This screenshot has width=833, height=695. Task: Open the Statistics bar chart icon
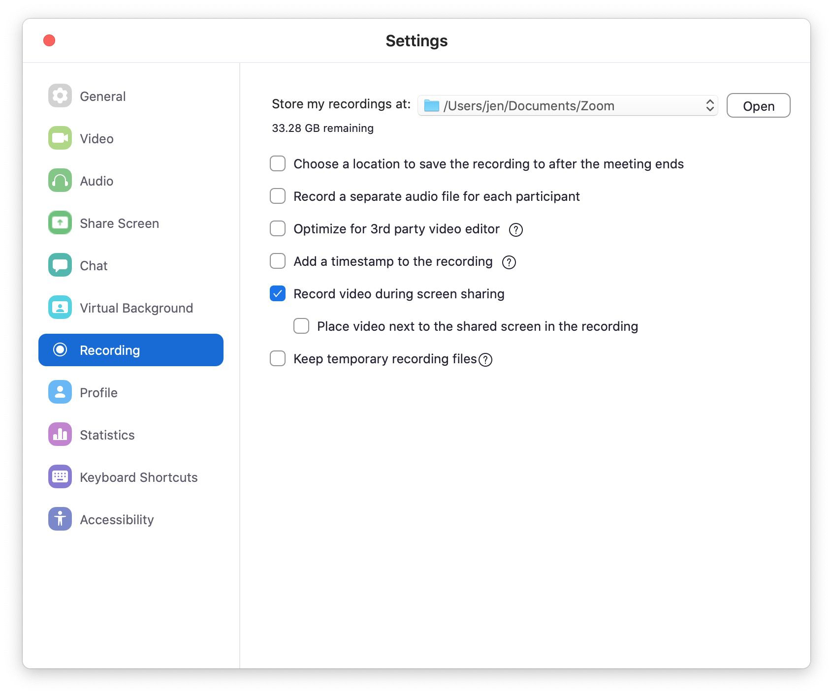[60, 435]
